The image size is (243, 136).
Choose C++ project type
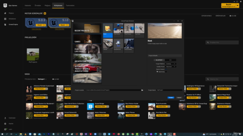[x=170, y=60]
